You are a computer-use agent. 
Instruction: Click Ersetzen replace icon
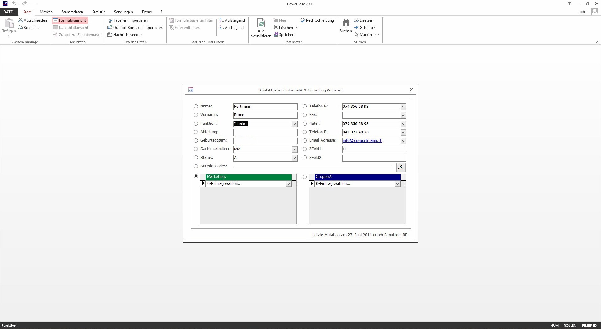356,20
